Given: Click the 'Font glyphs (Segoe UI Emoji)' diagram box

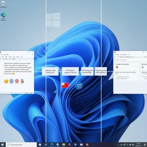Looking at the screenshot, I should click(70, 71).
